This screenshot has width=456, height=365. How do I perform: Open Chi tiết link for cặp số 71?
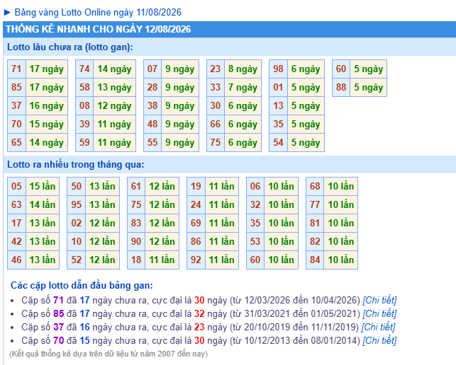(379, 300)
